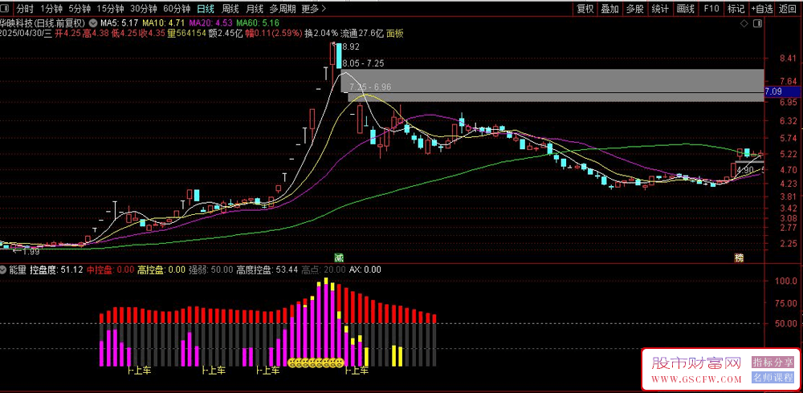Click the 控盘度: 51.12 value

pos(56,269)
